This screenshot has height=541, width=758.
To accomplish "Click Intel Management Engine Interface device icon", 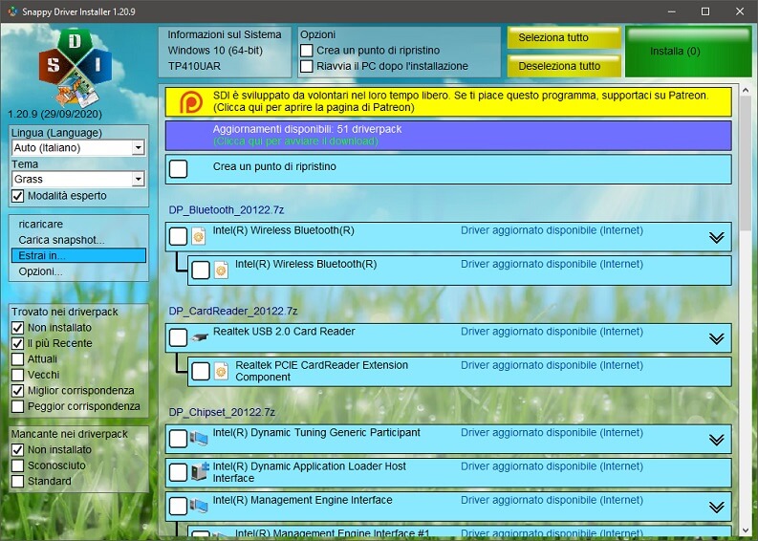I will [199, 506].
